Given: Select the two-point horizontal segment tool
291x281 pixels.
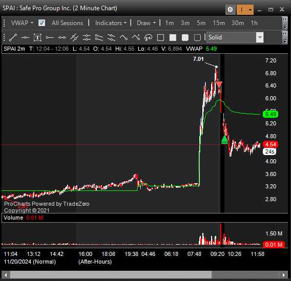Looking at the screenshot, I should click(x=62, y=37).
